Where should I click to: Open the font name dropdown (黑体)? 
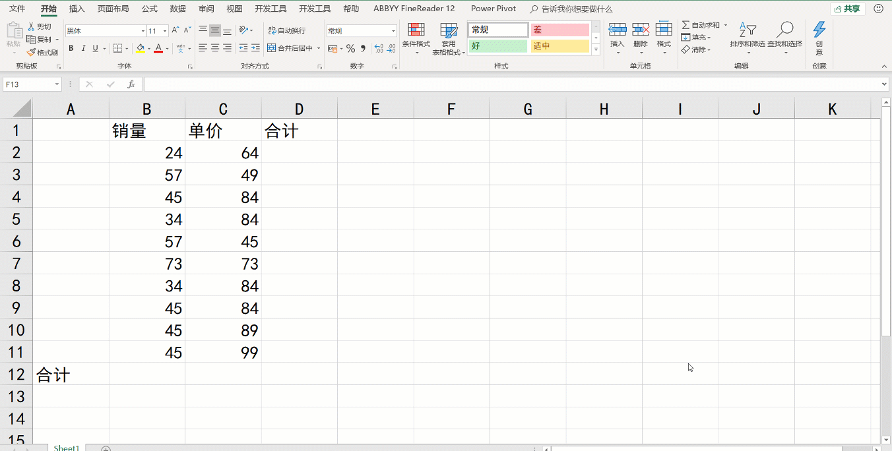(143, 31)
